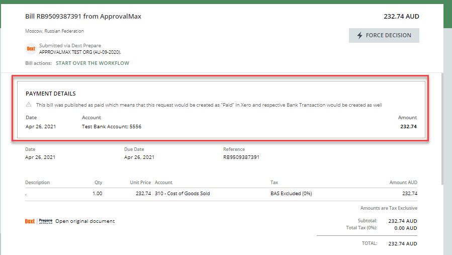This screenshot has width=452, height=255.
Task: Click the BAS Excluded (0%) tax cell
Action: (x=291, y=194)
